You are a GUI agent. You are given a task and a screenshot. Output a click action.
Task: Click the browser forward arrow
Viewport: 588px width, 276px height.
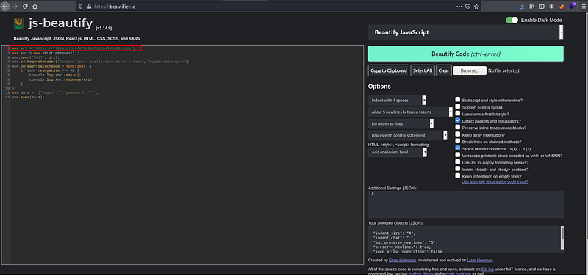point(15,7)
